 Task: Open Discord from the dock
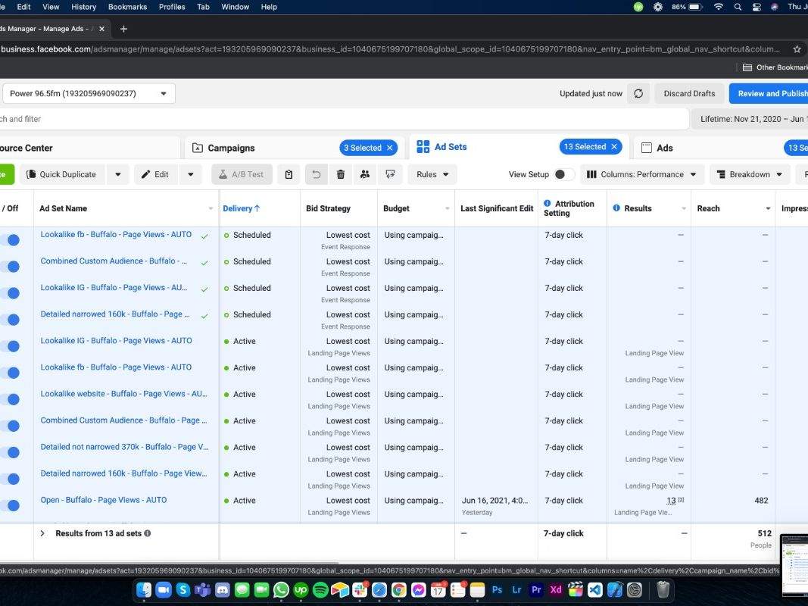(222, 589)
